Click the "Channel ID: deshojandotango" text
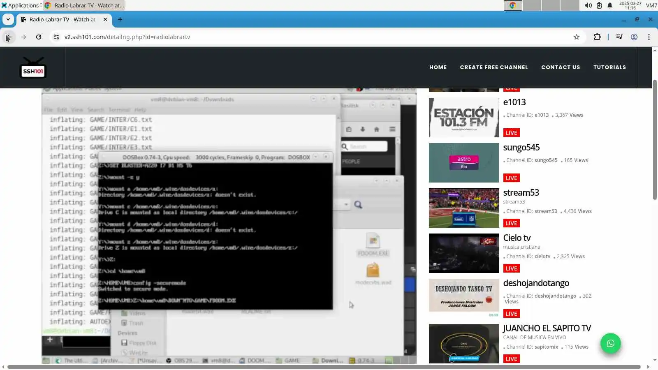This screenshot has width=658, height=370. click(541, 296)
